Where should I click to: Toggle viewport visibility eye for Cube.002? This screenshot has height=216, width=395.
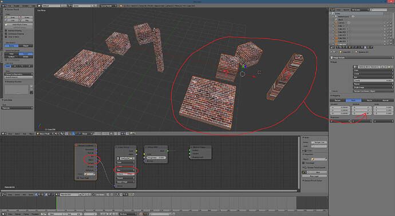point(385,32)
